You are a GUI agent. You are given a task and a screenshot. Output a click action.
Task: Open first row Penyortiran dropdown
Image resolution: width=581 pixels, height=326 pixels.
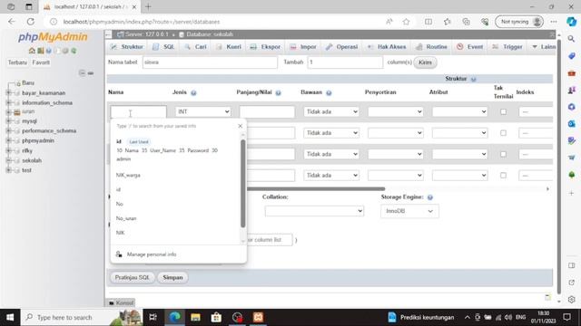(x=396, y=111)
